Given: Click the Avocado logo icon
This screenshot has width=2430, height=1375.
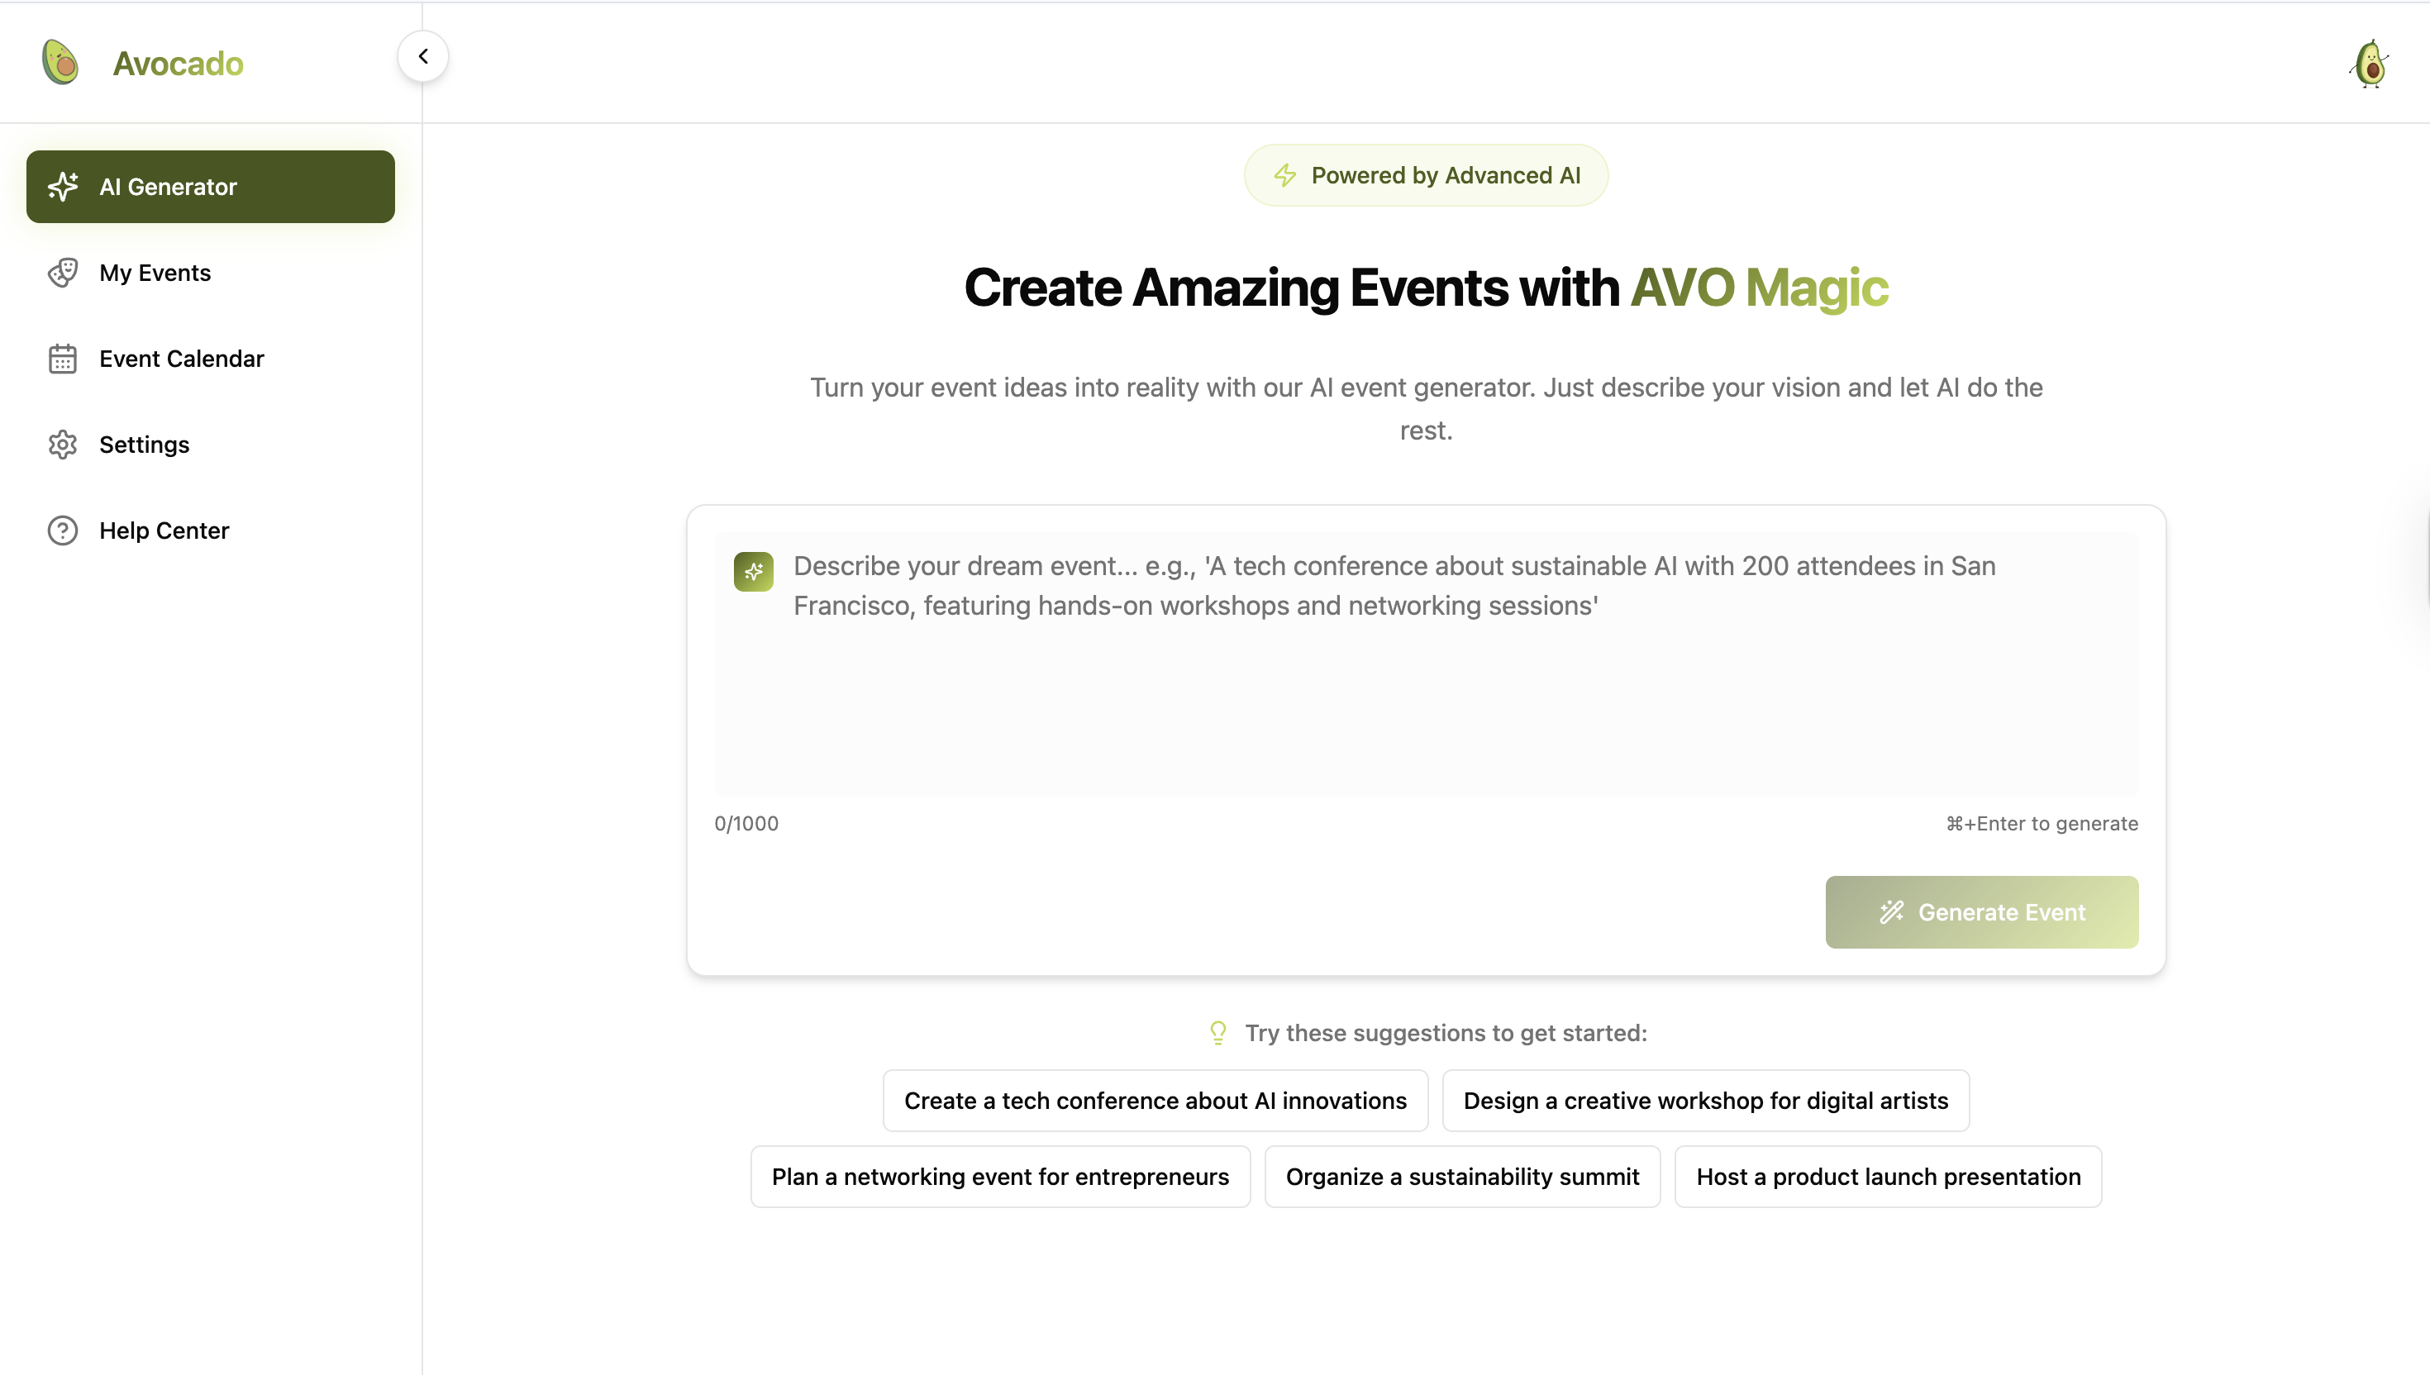Looking at the screenshot, I should (x=60, y=62).
